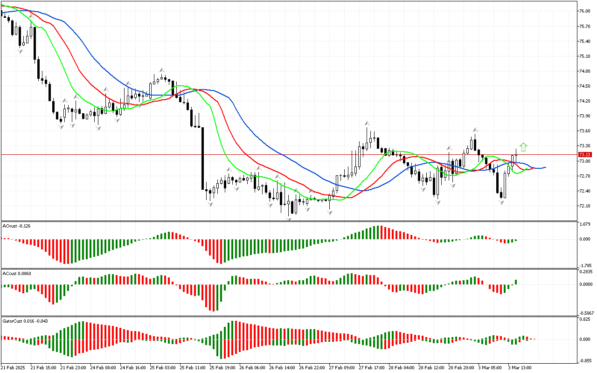Click the 26 Feb 22:00 time label
This screenshot has height=373, width=597.
coord(312,368)
